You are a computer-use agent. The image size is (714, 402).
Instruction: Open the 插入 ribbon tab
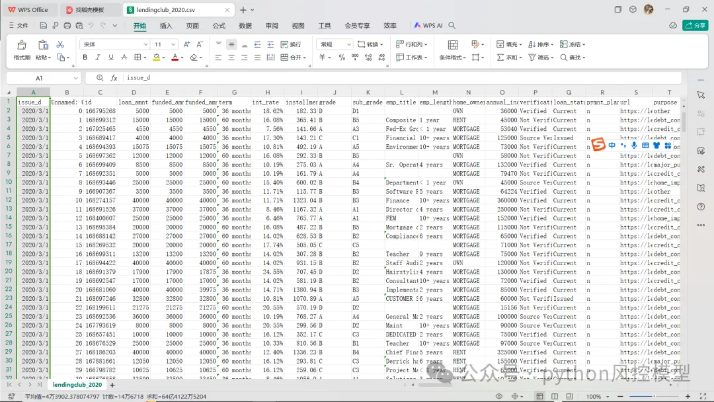166,26
